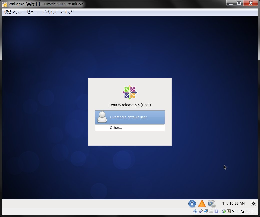The width and height of the screenshot is (260, 217).
Task: Click the VirtualBox title bar icon
Action: click(x=5, y=4)
